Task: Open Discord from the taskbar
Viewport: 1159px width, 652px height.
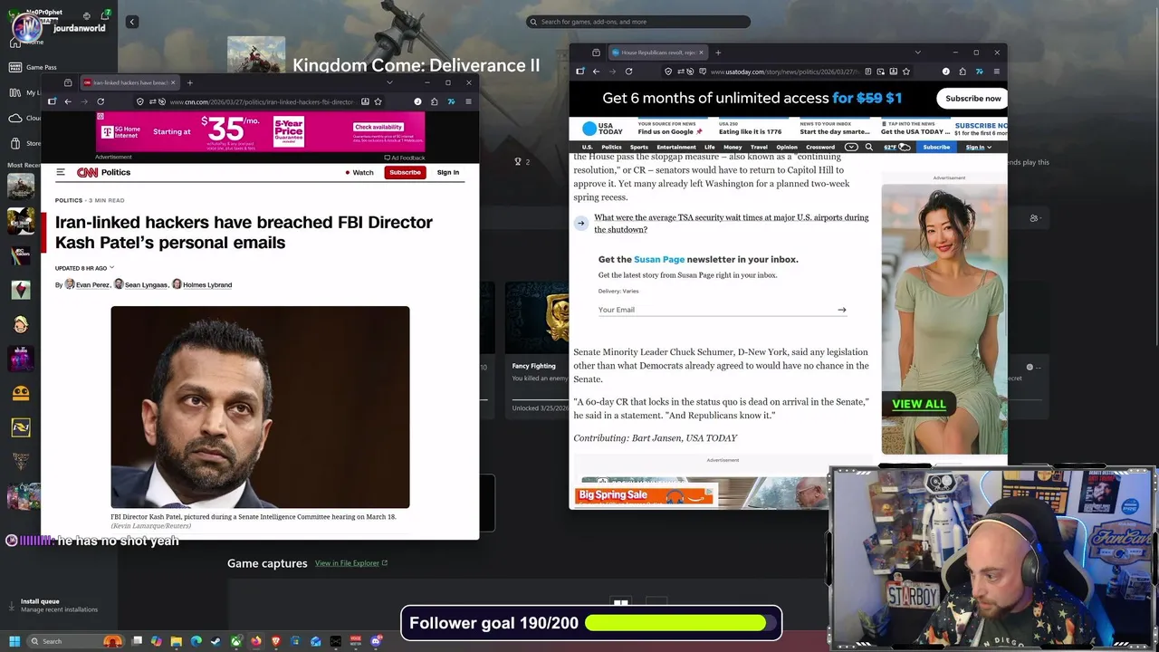Action: click(376, 641)
